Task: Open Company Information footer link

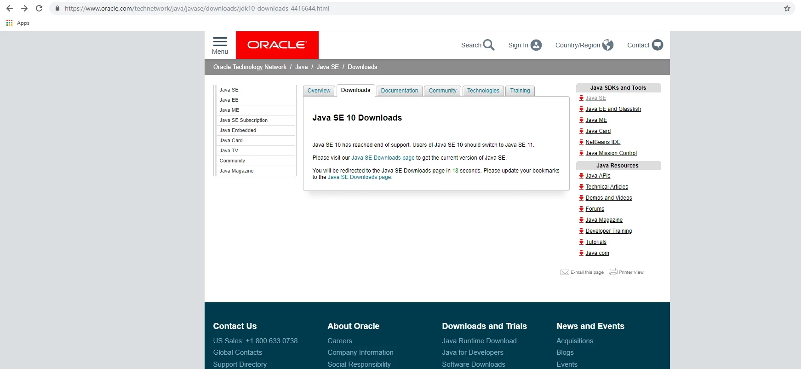Action: (x=360, y=352)
